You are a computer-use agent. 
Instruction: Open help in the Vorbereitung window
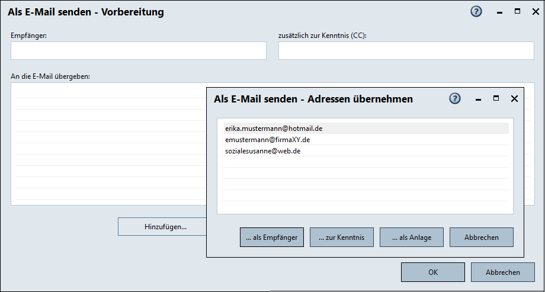tap(476, 12)
